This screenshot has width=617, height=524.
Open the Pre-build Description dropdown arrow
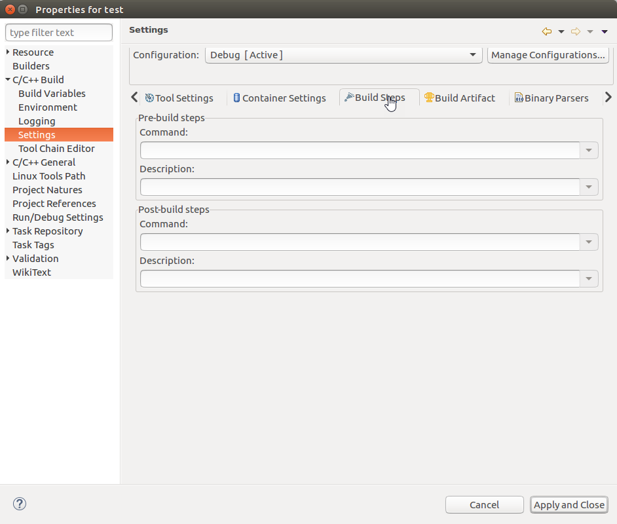[589, 187]
